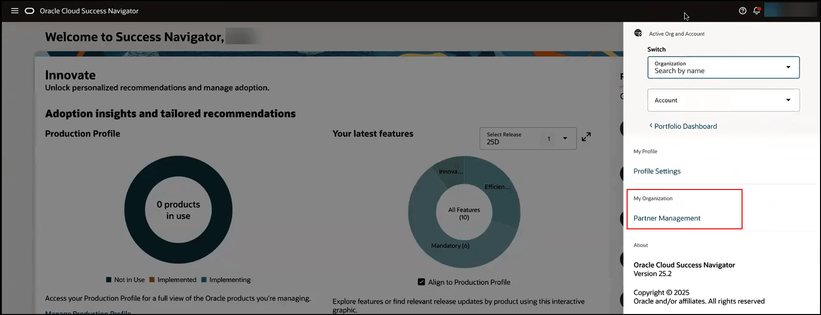This screenshot has height=315, width=821.
Task: Click the Innovation chart segment
Action: pyautogui.click(x=451, y=172)
